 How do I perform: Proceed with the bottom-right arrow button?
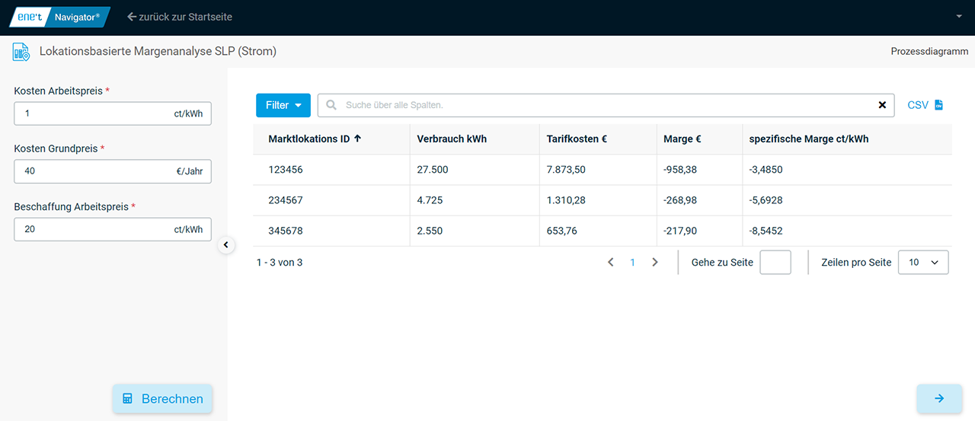point(938,398)
